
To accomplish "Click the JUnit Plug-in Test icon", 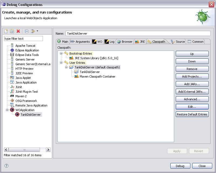I will coord(12,91).
